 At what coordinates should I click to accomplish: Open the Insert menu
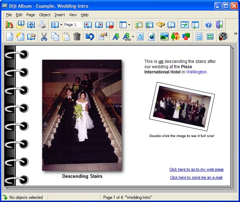pos(59,15)
